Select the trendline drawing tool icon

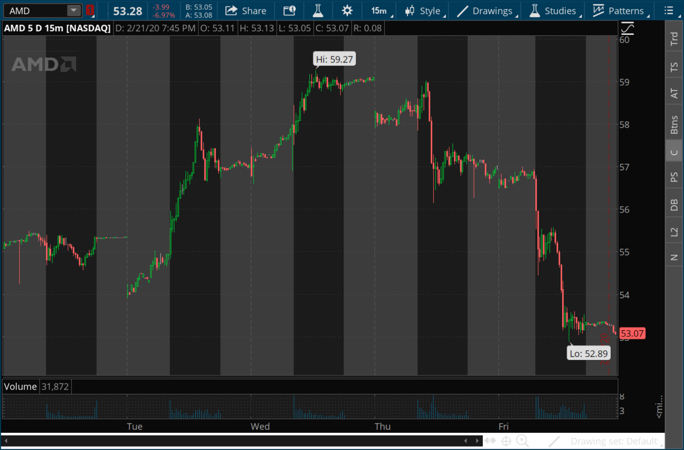pyautogui.click(x=554, y=441)
